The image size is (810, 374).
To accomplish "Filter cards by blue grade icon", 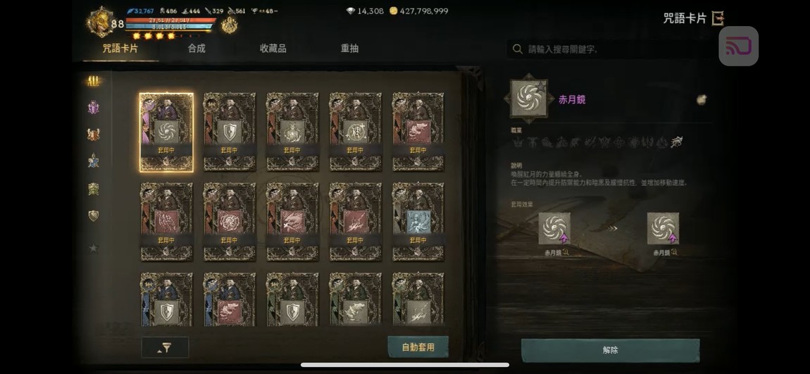I will point(94,161).
